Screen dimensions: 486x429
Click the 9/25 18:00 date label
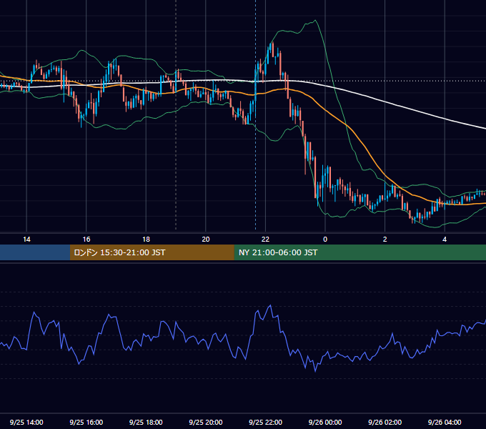146,422
